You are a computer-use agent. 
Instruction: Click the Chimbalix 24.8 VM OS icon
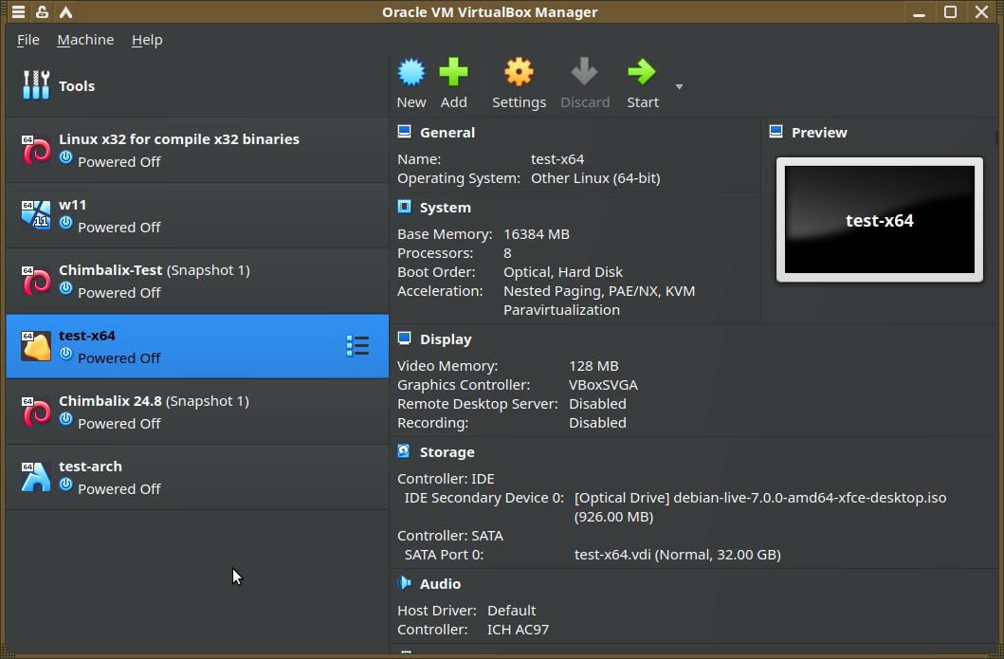click(x=36, y=412)
